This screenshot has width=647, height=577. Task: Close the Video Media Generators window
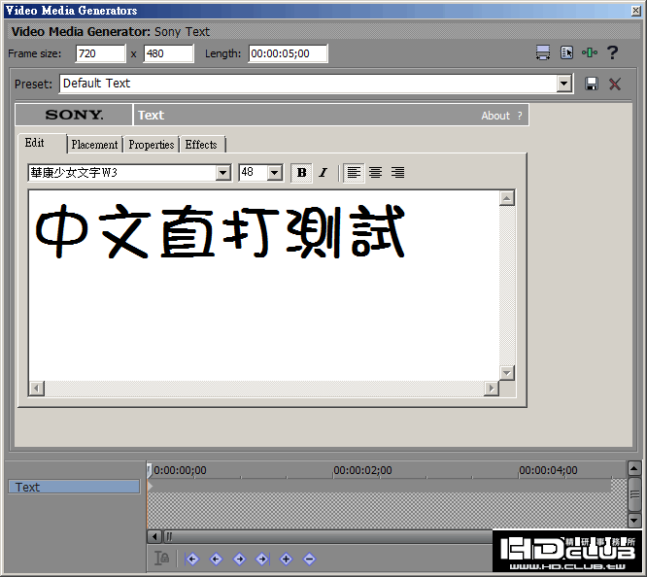click(636, 11)
